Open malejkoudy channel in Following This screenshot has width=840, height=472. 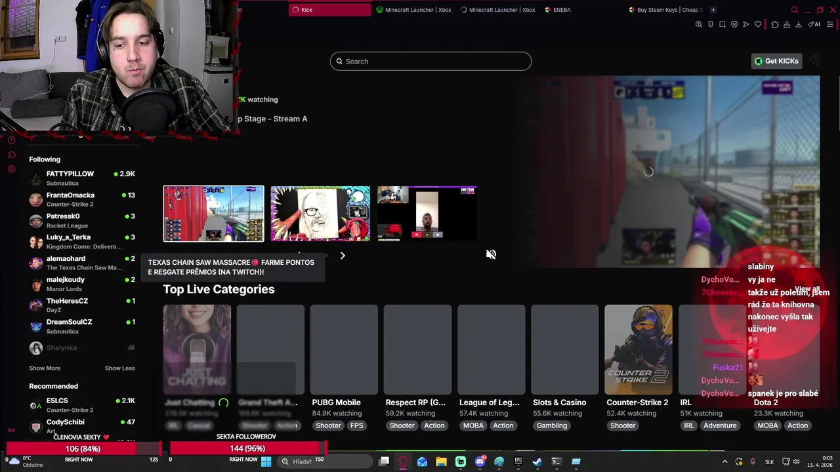coord(82,284)
